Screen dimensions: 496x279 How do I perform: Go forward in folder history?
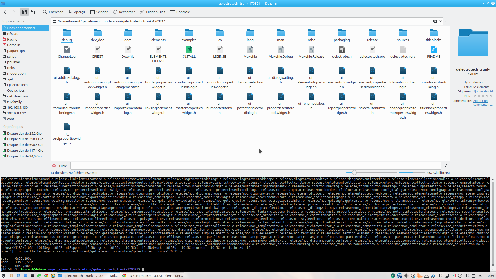(x=14, y=12)
